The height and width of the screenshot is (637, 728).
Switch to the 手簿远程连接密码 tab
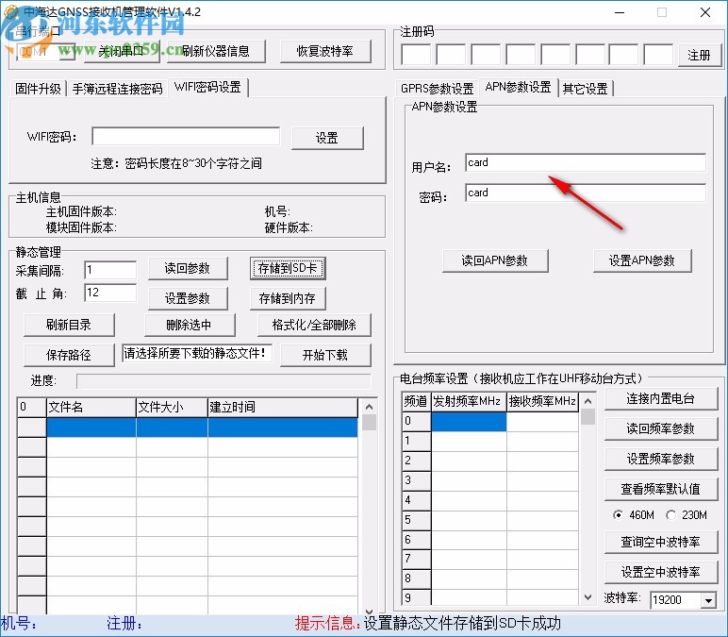click(x=117, y=89)
